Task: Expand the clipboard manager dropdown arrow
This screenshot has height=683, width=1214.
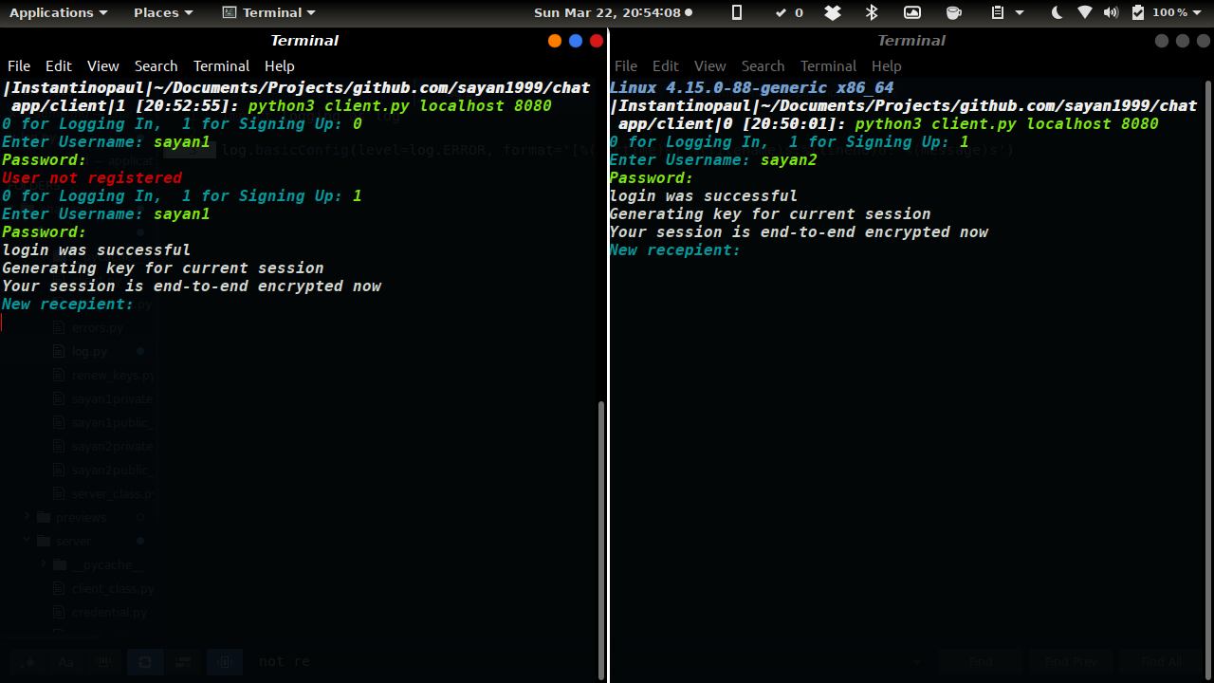Action: coord(1020,13)
